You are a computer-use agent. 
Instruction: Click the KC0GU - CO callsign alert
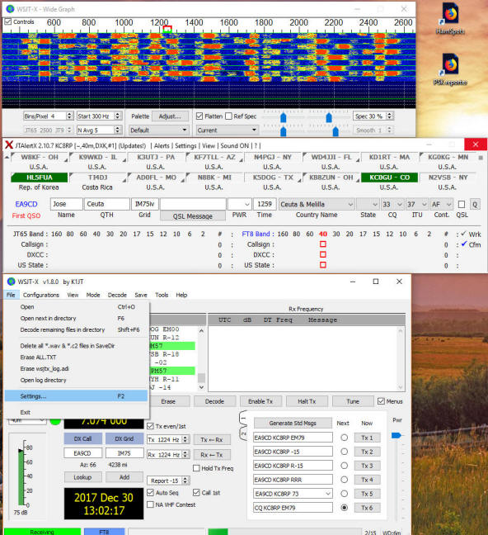(389, 178)
